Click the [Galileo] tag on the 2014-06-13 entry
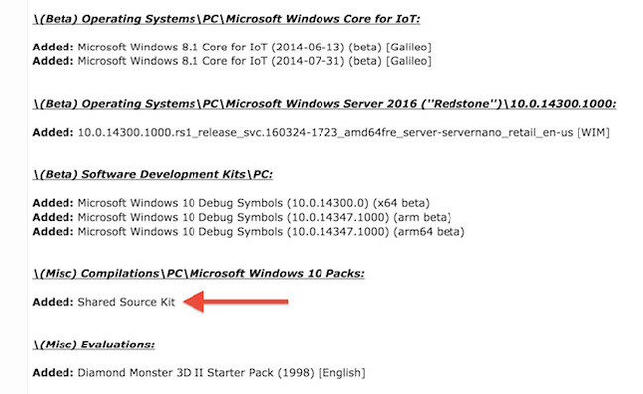643x394 pixels. click(x=409, y=48)
